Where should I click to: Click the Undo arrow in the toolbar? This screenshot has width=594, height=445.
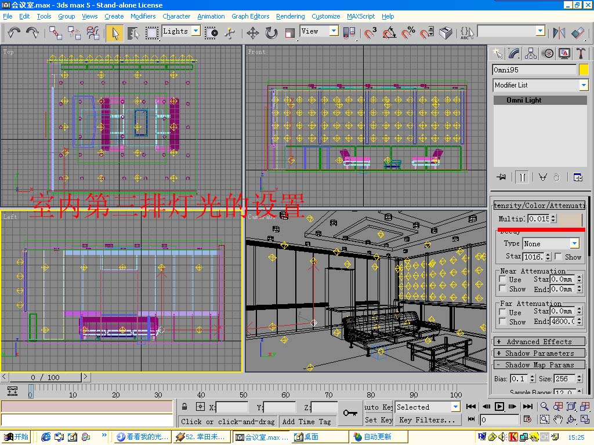(14, 32)
